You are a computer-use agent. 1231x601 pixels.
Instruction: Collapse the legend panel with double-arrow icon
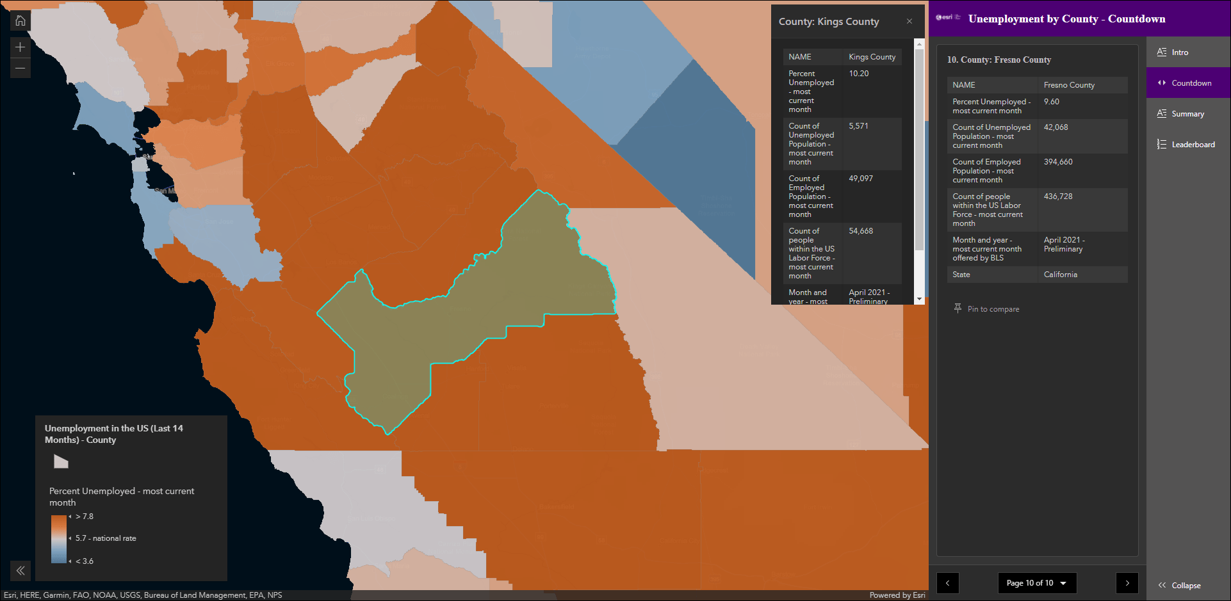pyautogui.click(x=20, y=570)
